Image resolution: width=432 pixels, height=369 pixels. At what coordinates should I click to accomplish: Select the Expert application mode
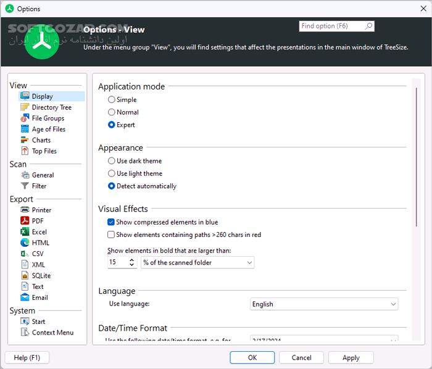[111, 125]
